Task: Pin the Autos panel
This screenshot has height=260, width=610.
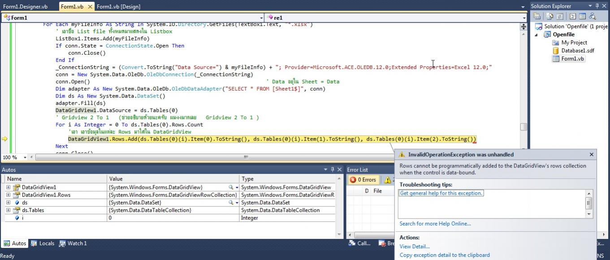Action: [332, 170]
